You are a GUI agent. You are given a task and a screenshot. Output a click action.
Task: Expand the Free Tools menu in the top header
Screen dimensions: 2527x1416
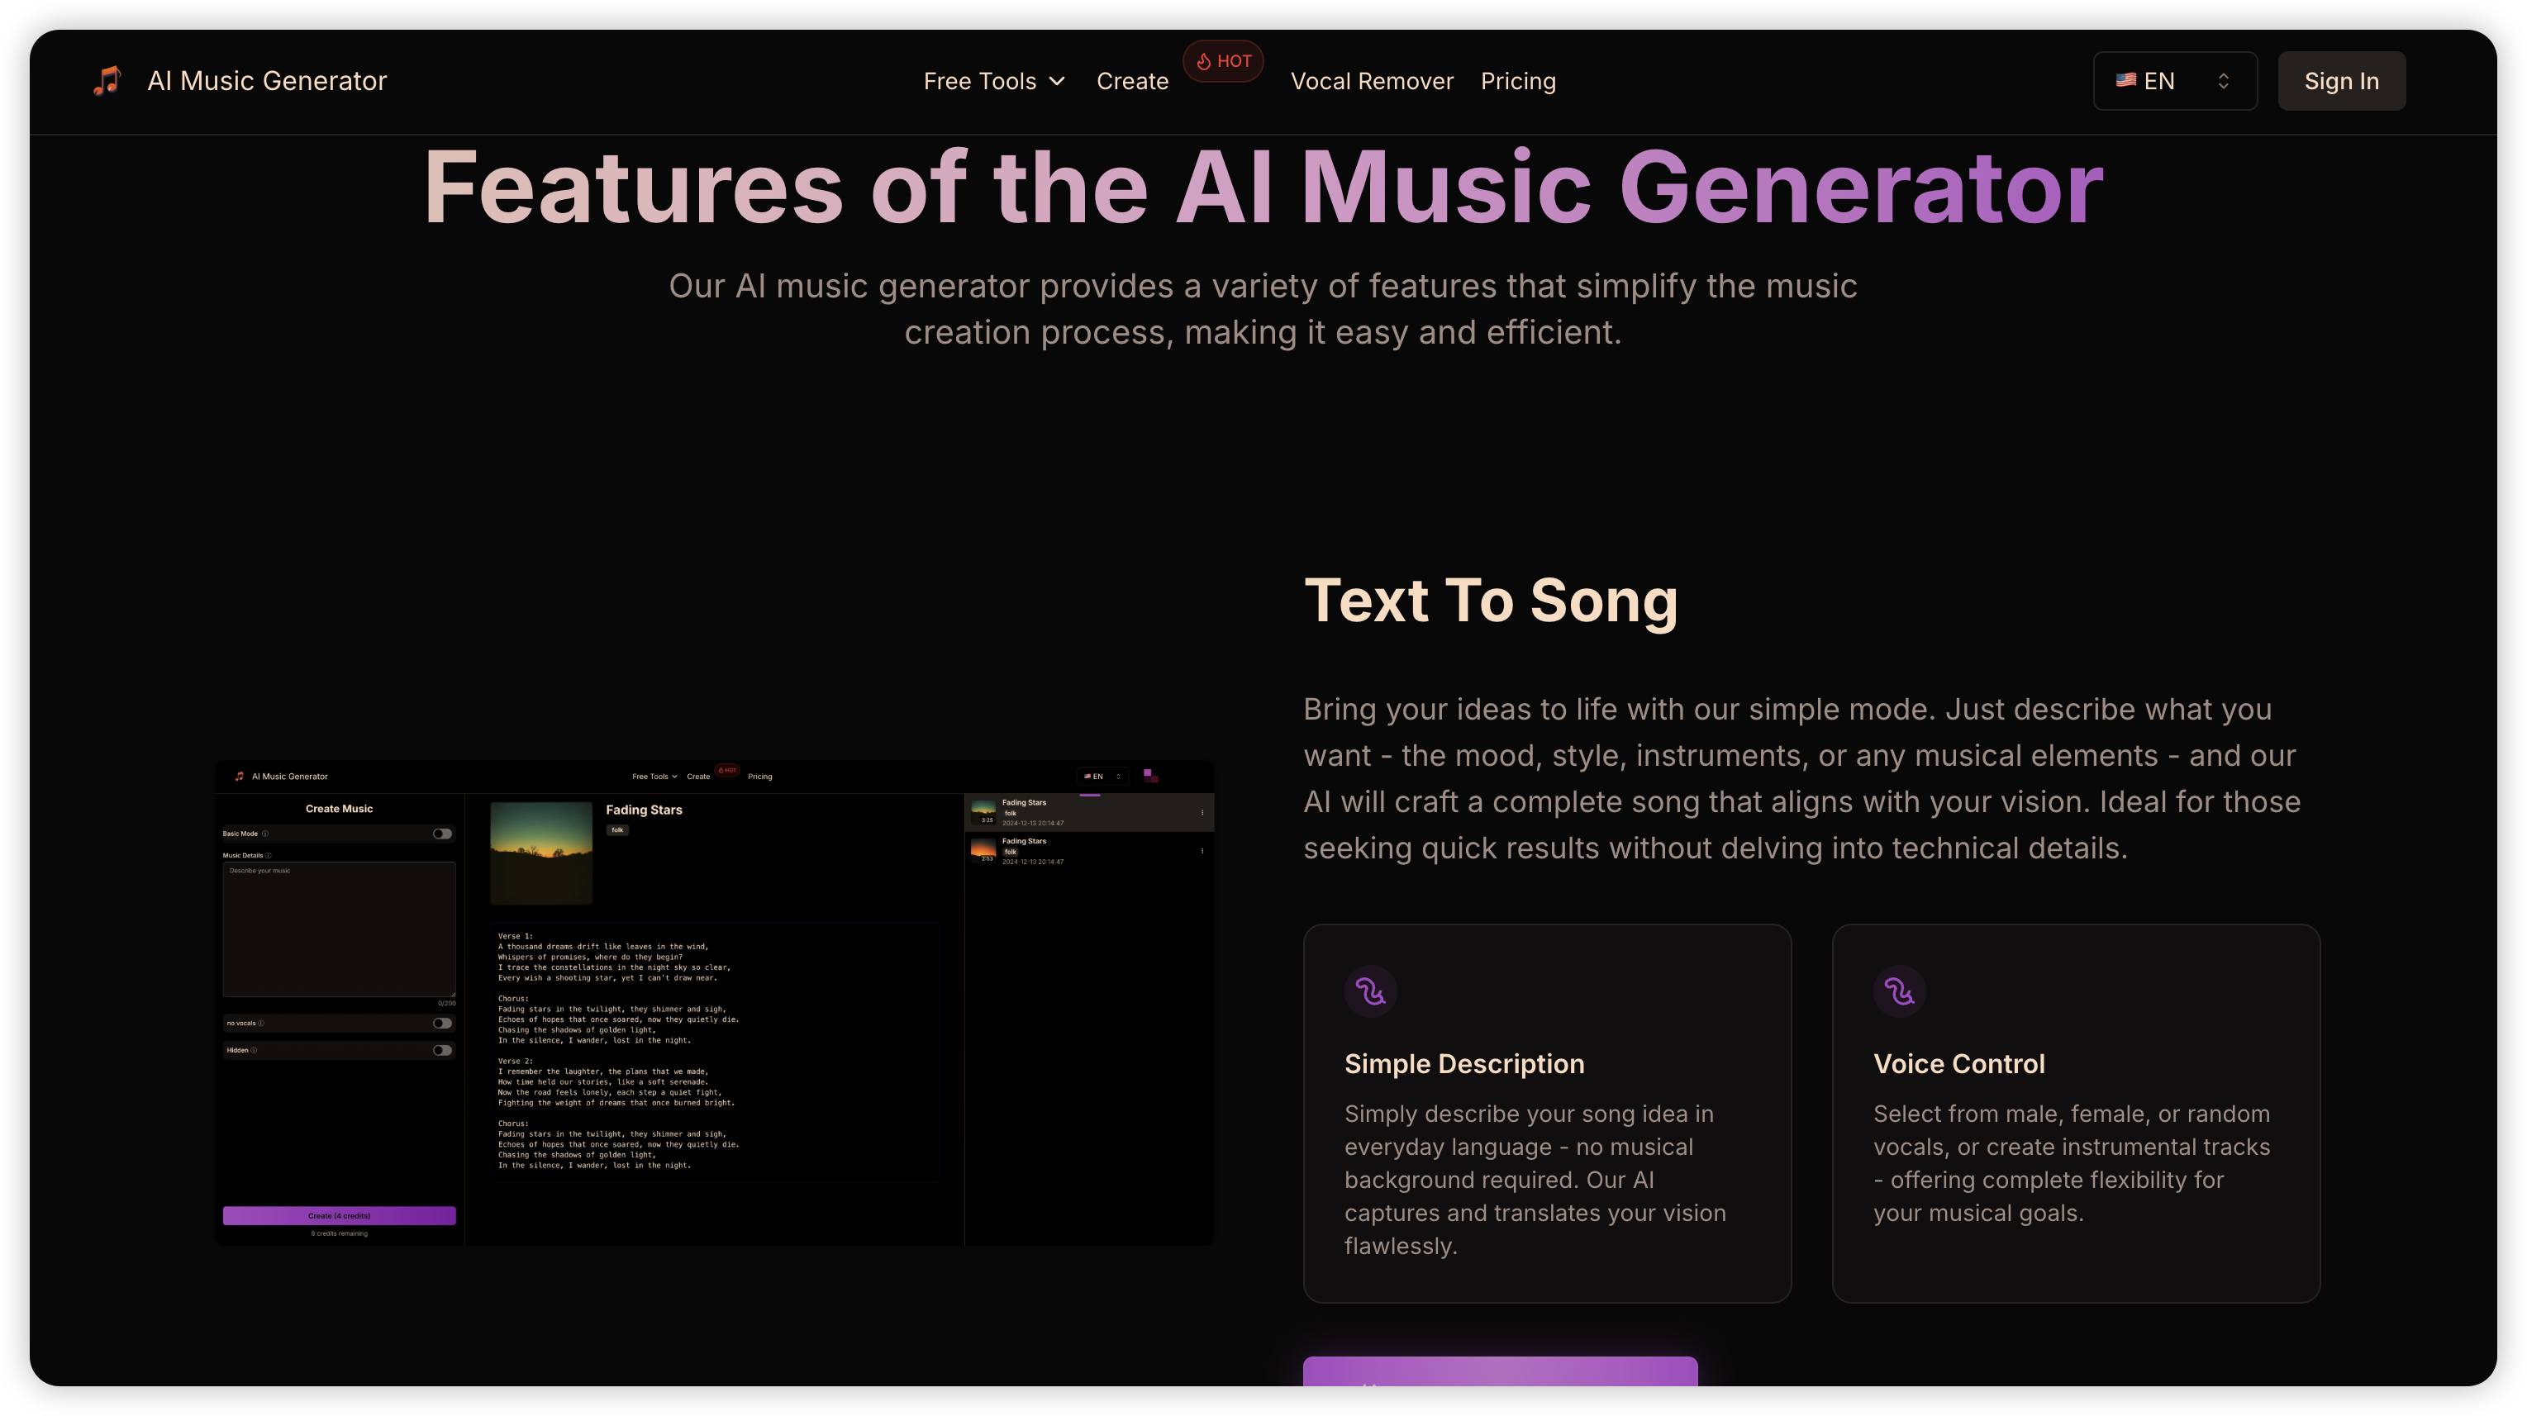click(992, 82)
